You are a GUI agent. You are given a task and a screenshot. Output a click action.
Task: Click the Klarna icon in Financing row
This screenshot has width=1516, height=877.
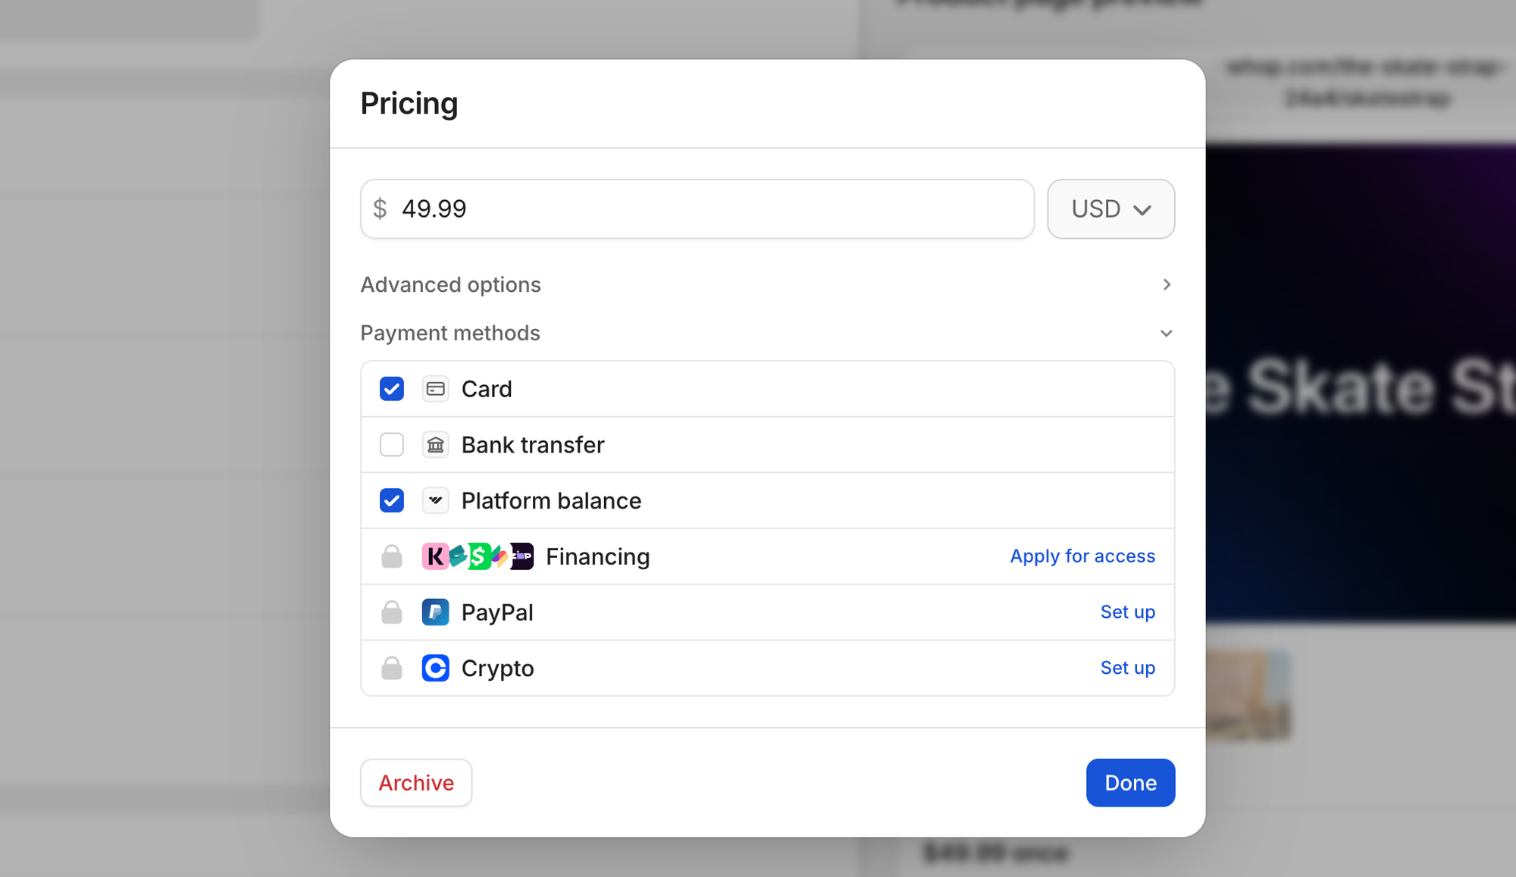433,556
